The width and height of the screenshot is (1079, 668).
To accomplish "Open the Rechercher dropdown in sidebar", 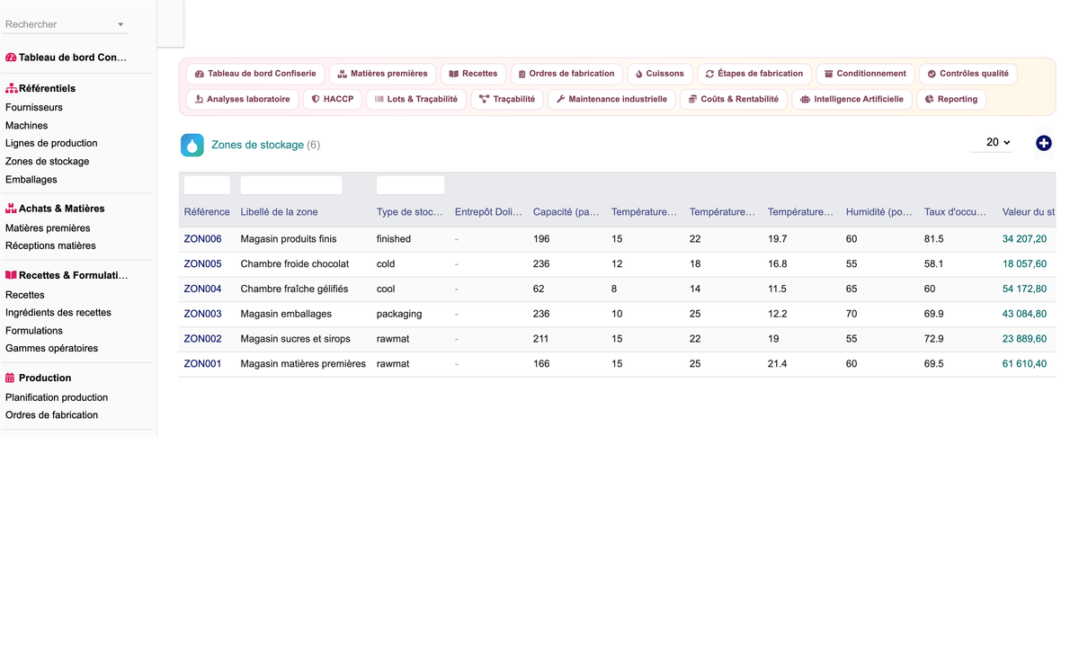I will click(x=65, y=24).
